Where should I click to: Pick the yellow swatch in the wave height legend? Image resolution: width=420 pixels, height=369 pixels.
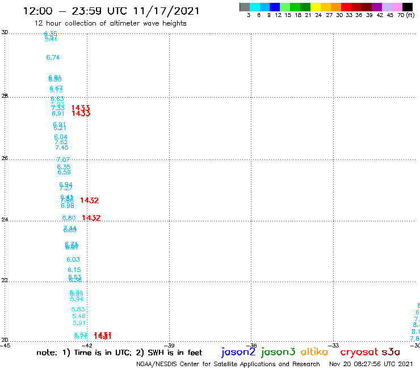(x=316, y=7)
